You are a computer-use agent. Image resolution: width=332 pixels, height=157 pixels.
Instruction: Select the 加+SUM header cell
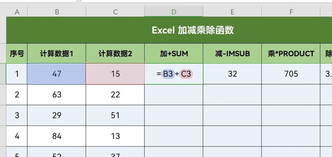pos(174,53)
